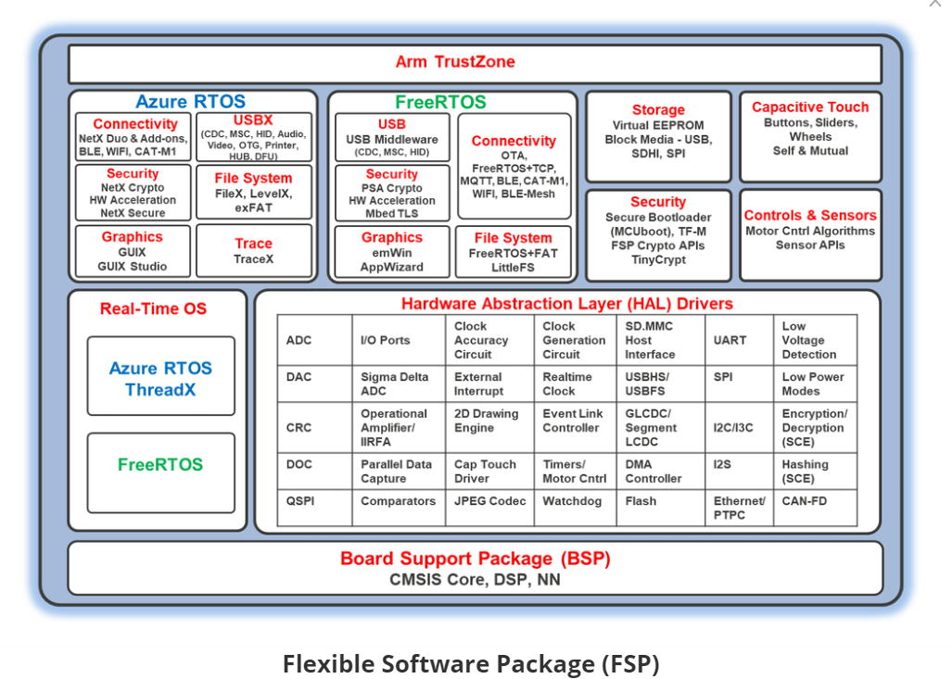
Task: Select the Clock Generation Circuit cell
Action: point(576,340)
